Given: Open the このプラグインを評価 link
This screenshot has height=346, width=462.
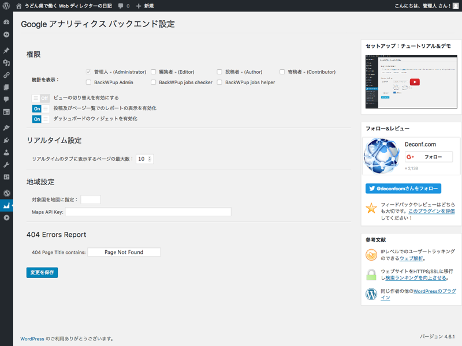Looking at the screenshot, I should (431, 211).
